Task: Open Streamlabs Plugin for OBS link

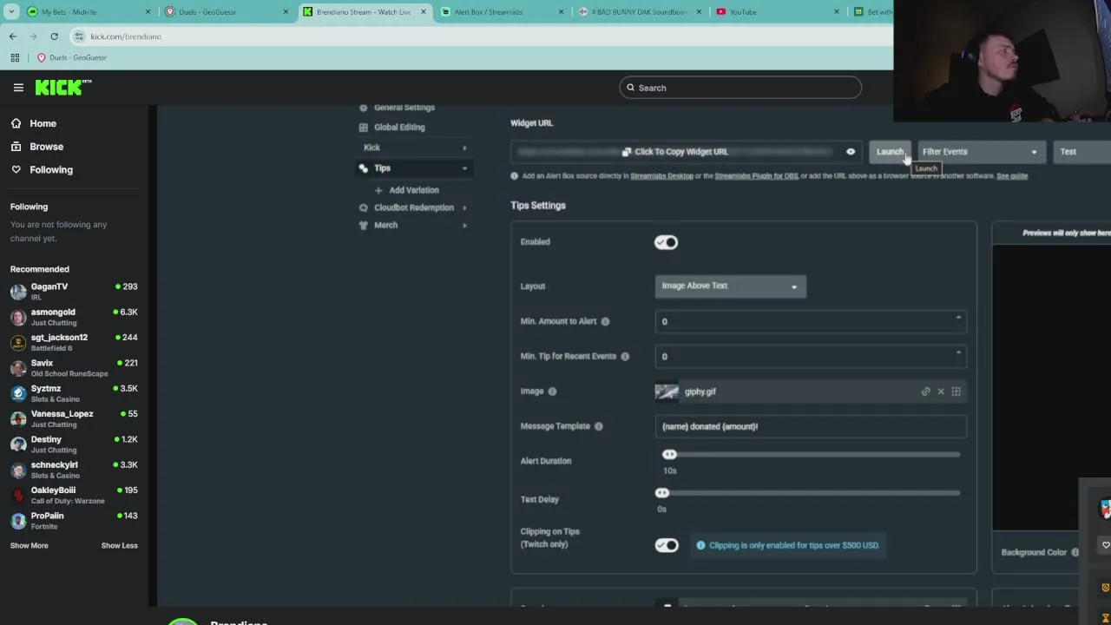Action: click(756, 176)
